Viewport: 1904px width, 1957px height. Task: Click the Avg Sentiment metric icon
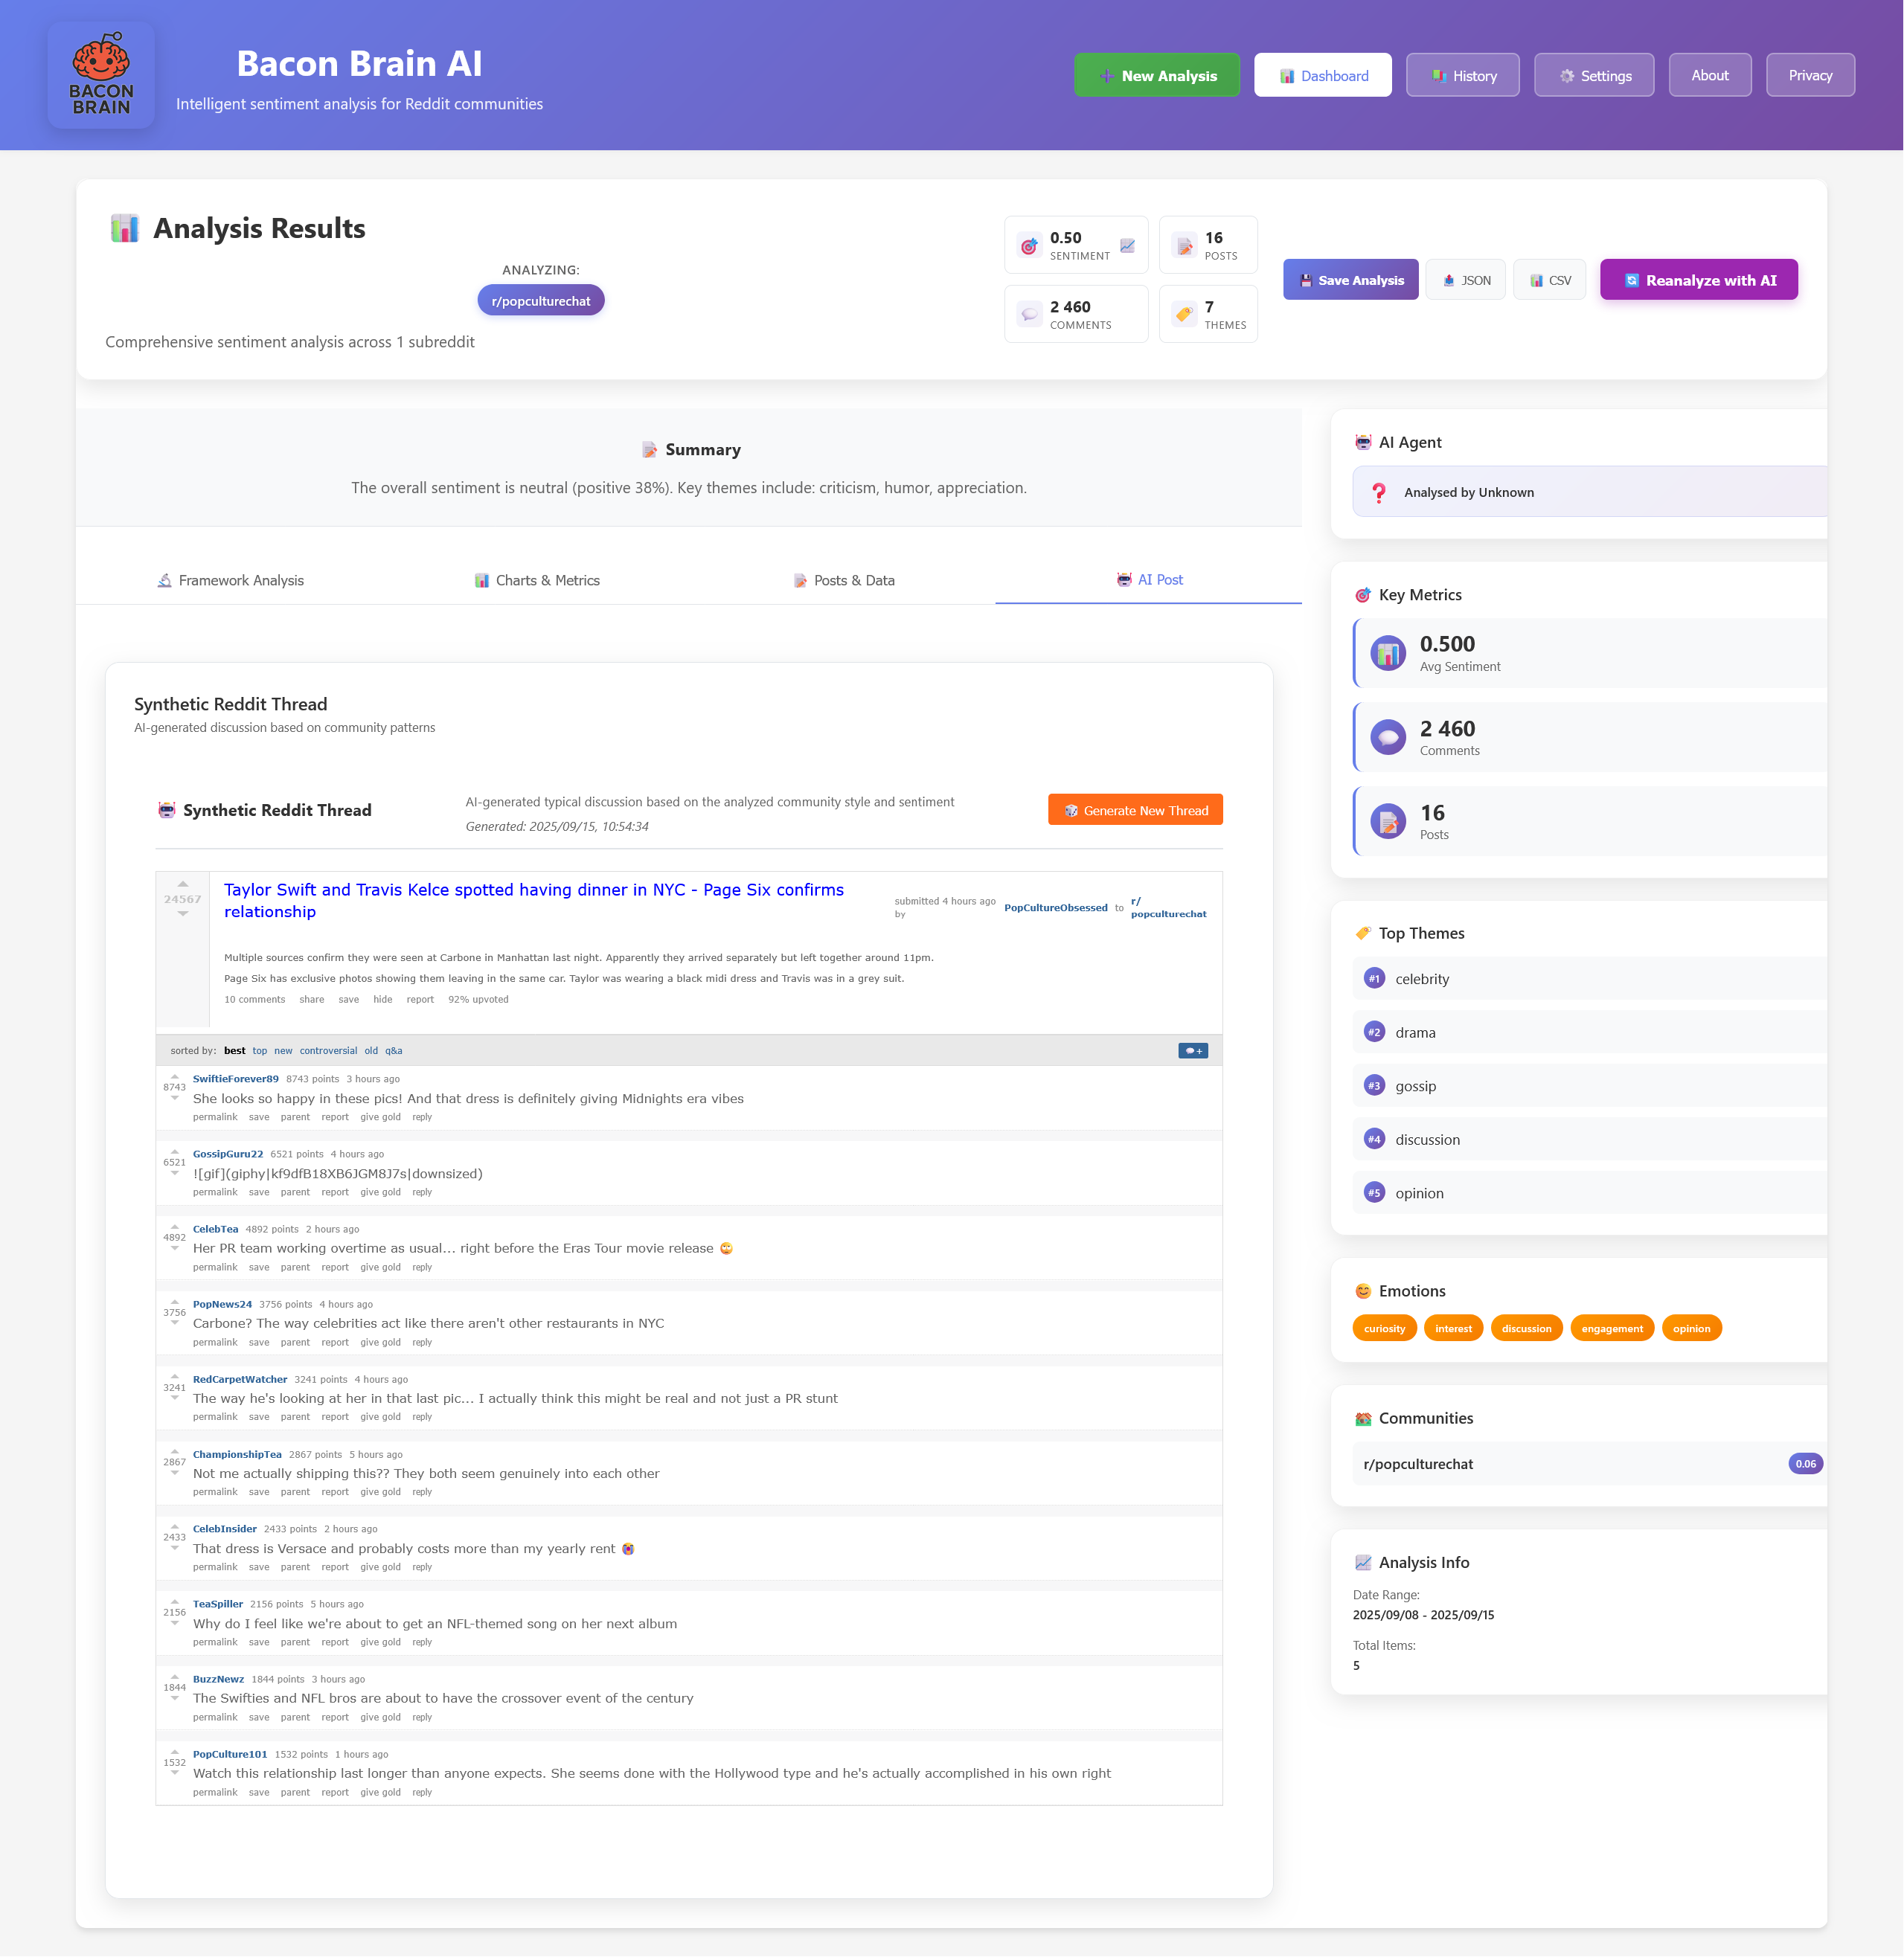[1387, 652]
